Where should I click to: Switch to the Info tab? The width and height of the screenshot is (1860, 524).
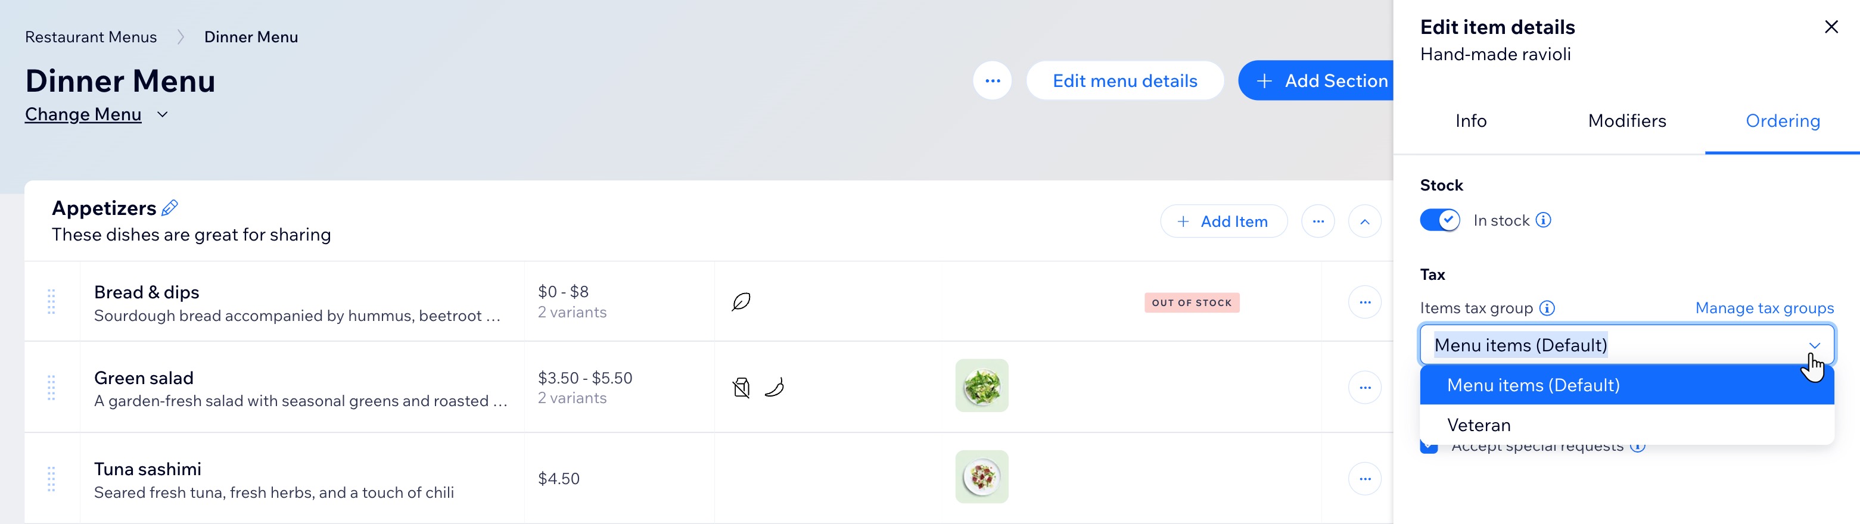tap(1470, 121)
